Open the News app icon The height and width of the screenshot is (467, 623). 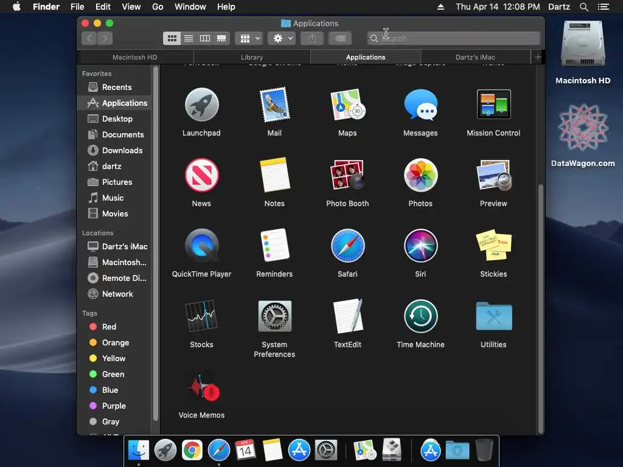201,175
